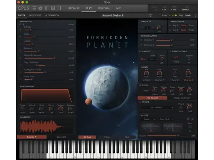Click the Delay Drive knob
This screenshot has width=214, height=160.
pyautogui.click(x=172, y=90)
